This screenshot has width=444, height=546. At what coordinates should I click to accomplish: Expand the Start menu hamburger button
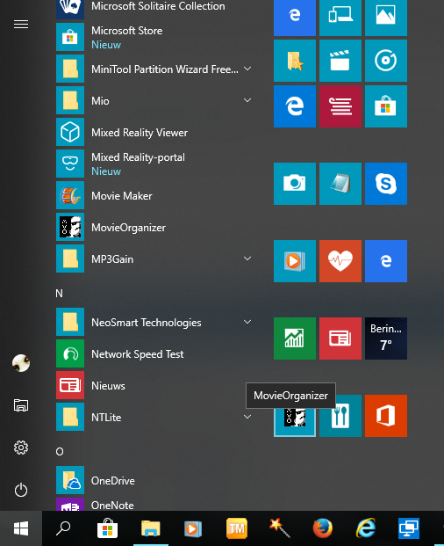pyautogui.click(x=21, y=24)
